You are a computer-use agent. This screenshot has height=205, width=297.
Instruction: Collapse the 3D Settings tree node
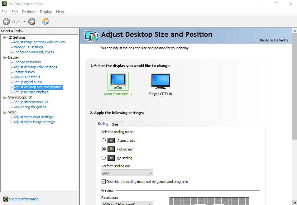5,37
